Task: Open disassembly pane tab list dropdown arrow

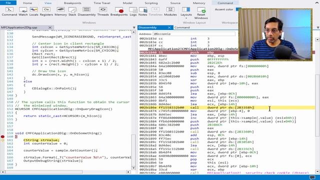Action: pos(318,27)
